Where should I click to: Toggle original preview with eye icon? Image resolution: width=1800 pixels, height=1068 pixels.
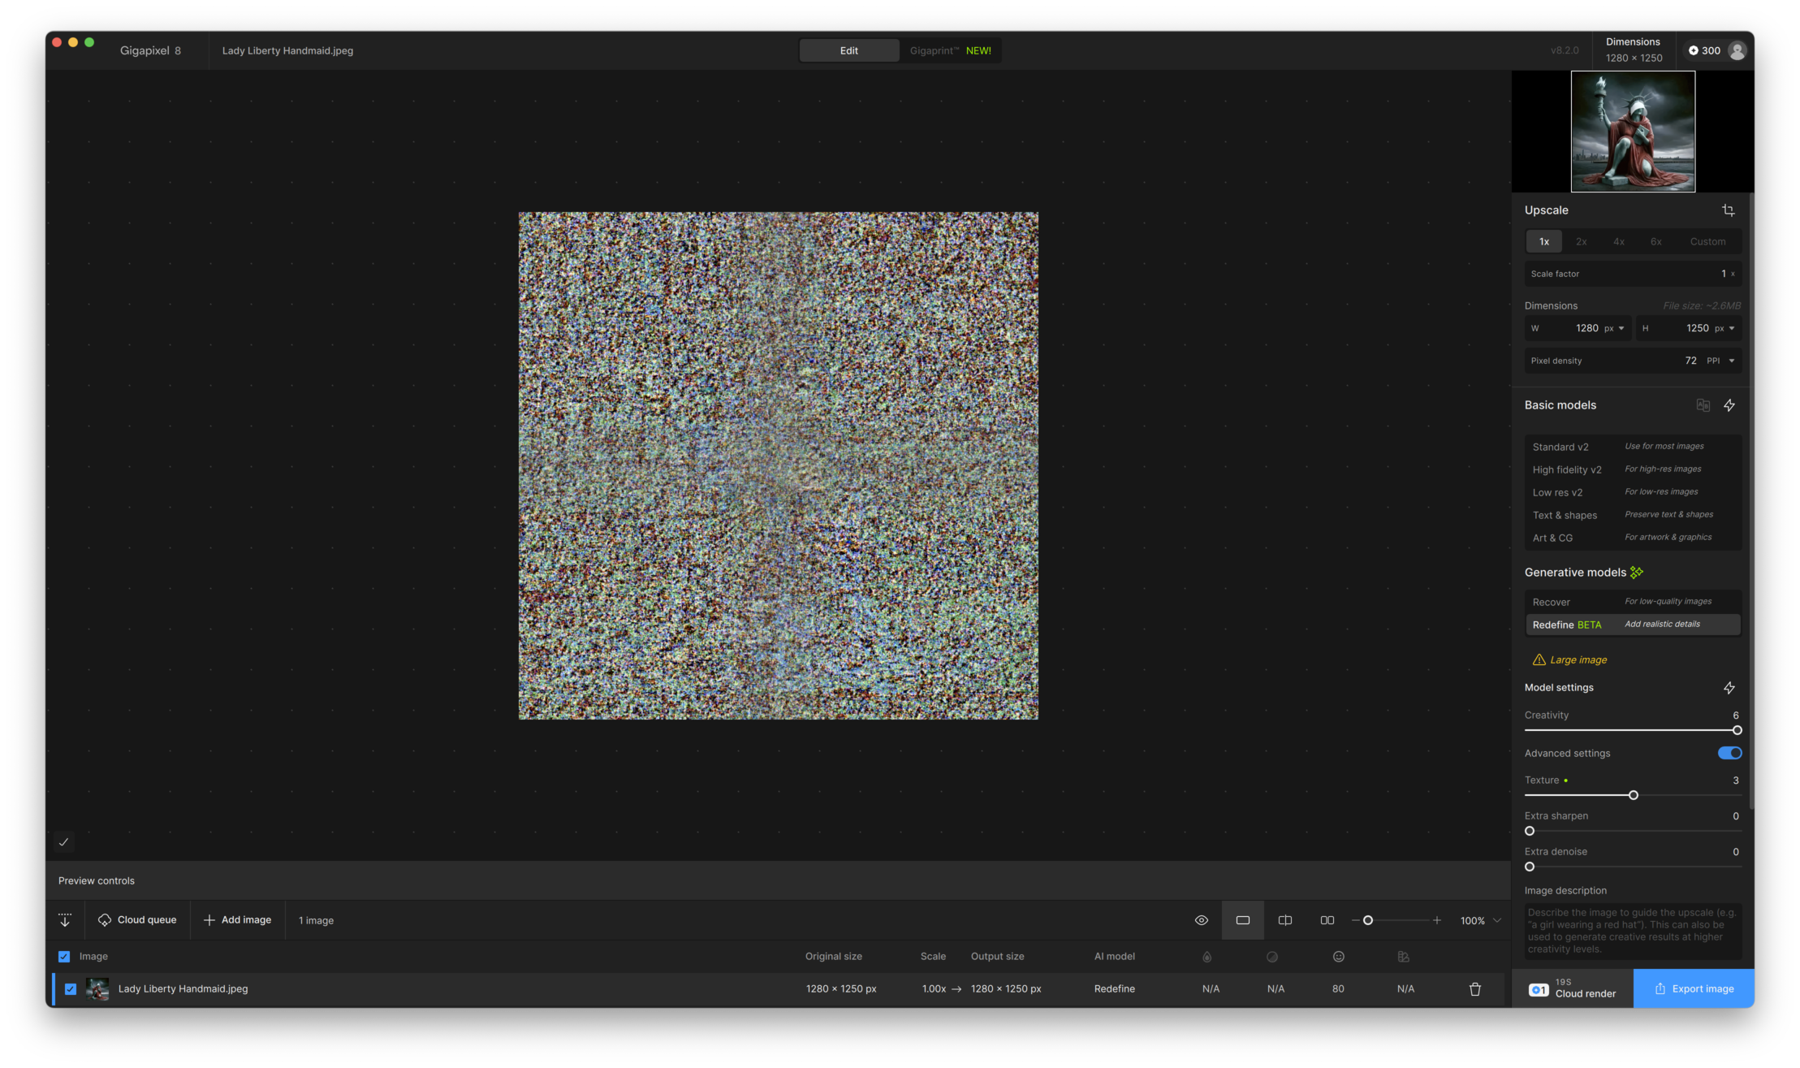(1202, 920)
